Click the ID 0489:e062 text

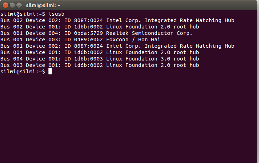coord(84,40)
